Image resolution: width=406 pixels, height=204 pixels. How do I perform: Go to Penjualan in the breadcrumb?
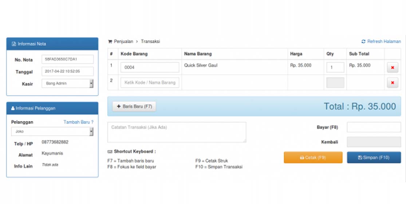[x=123, y=41]
